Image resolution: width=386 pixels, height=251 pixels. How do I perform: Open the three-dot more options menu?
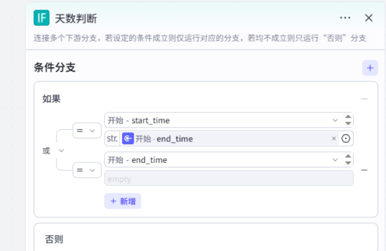tap(345, 18)
